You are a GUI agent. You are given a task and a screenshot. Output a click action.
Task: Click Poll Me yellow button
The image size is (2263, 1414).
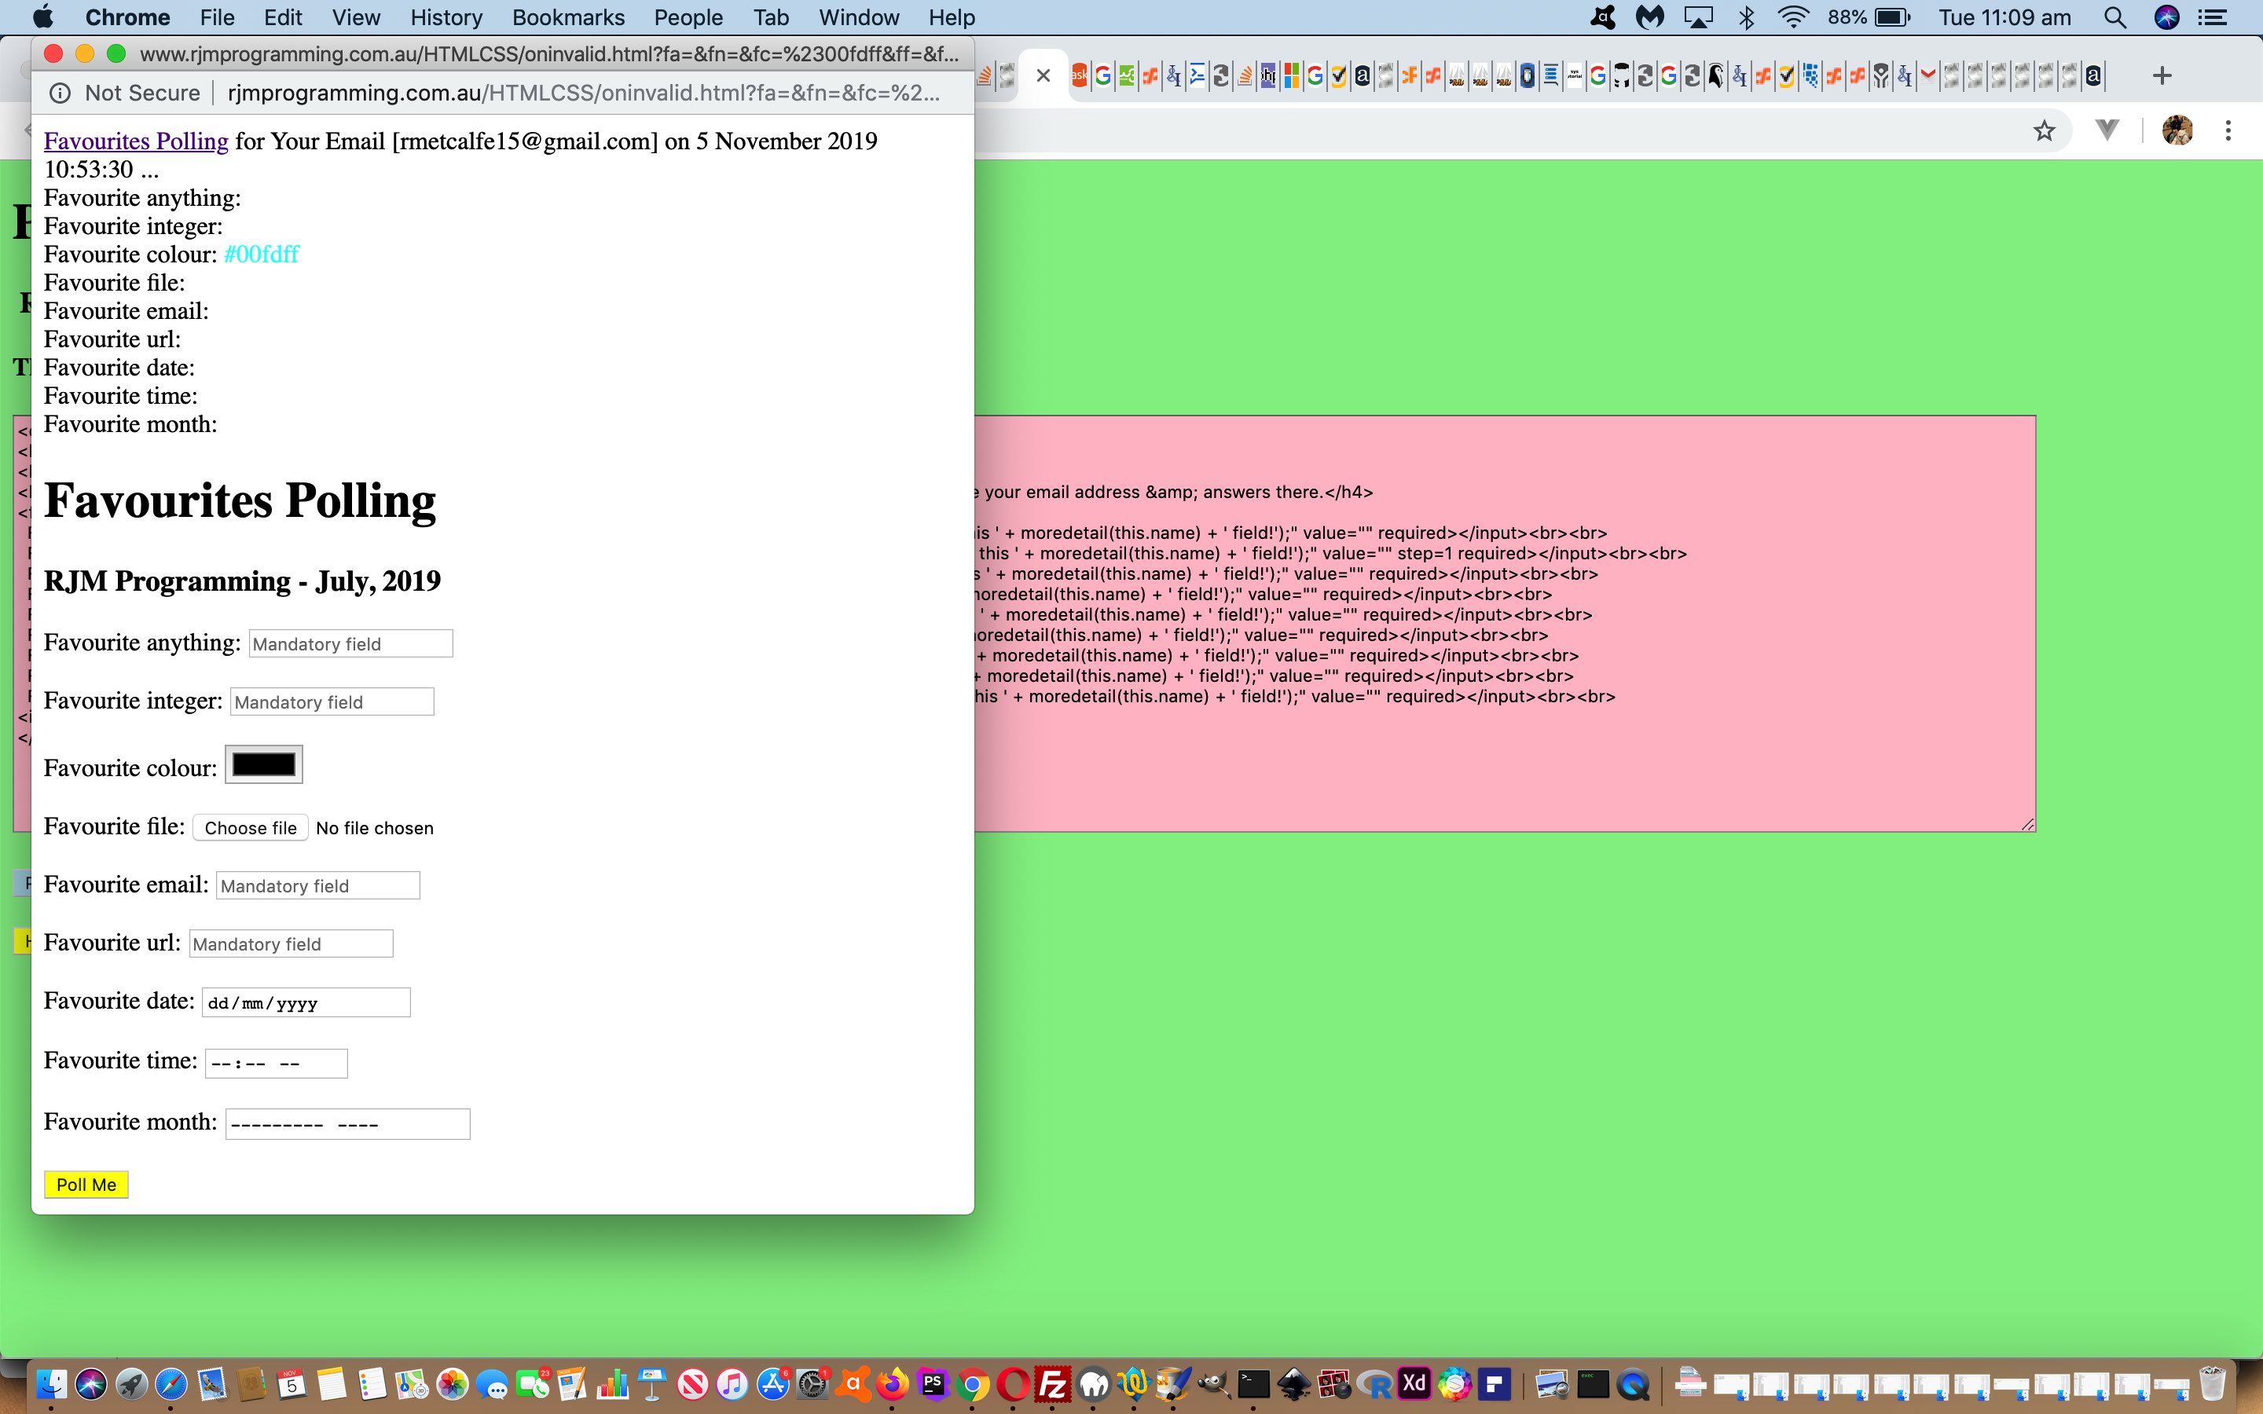[x=86, y=1185]
